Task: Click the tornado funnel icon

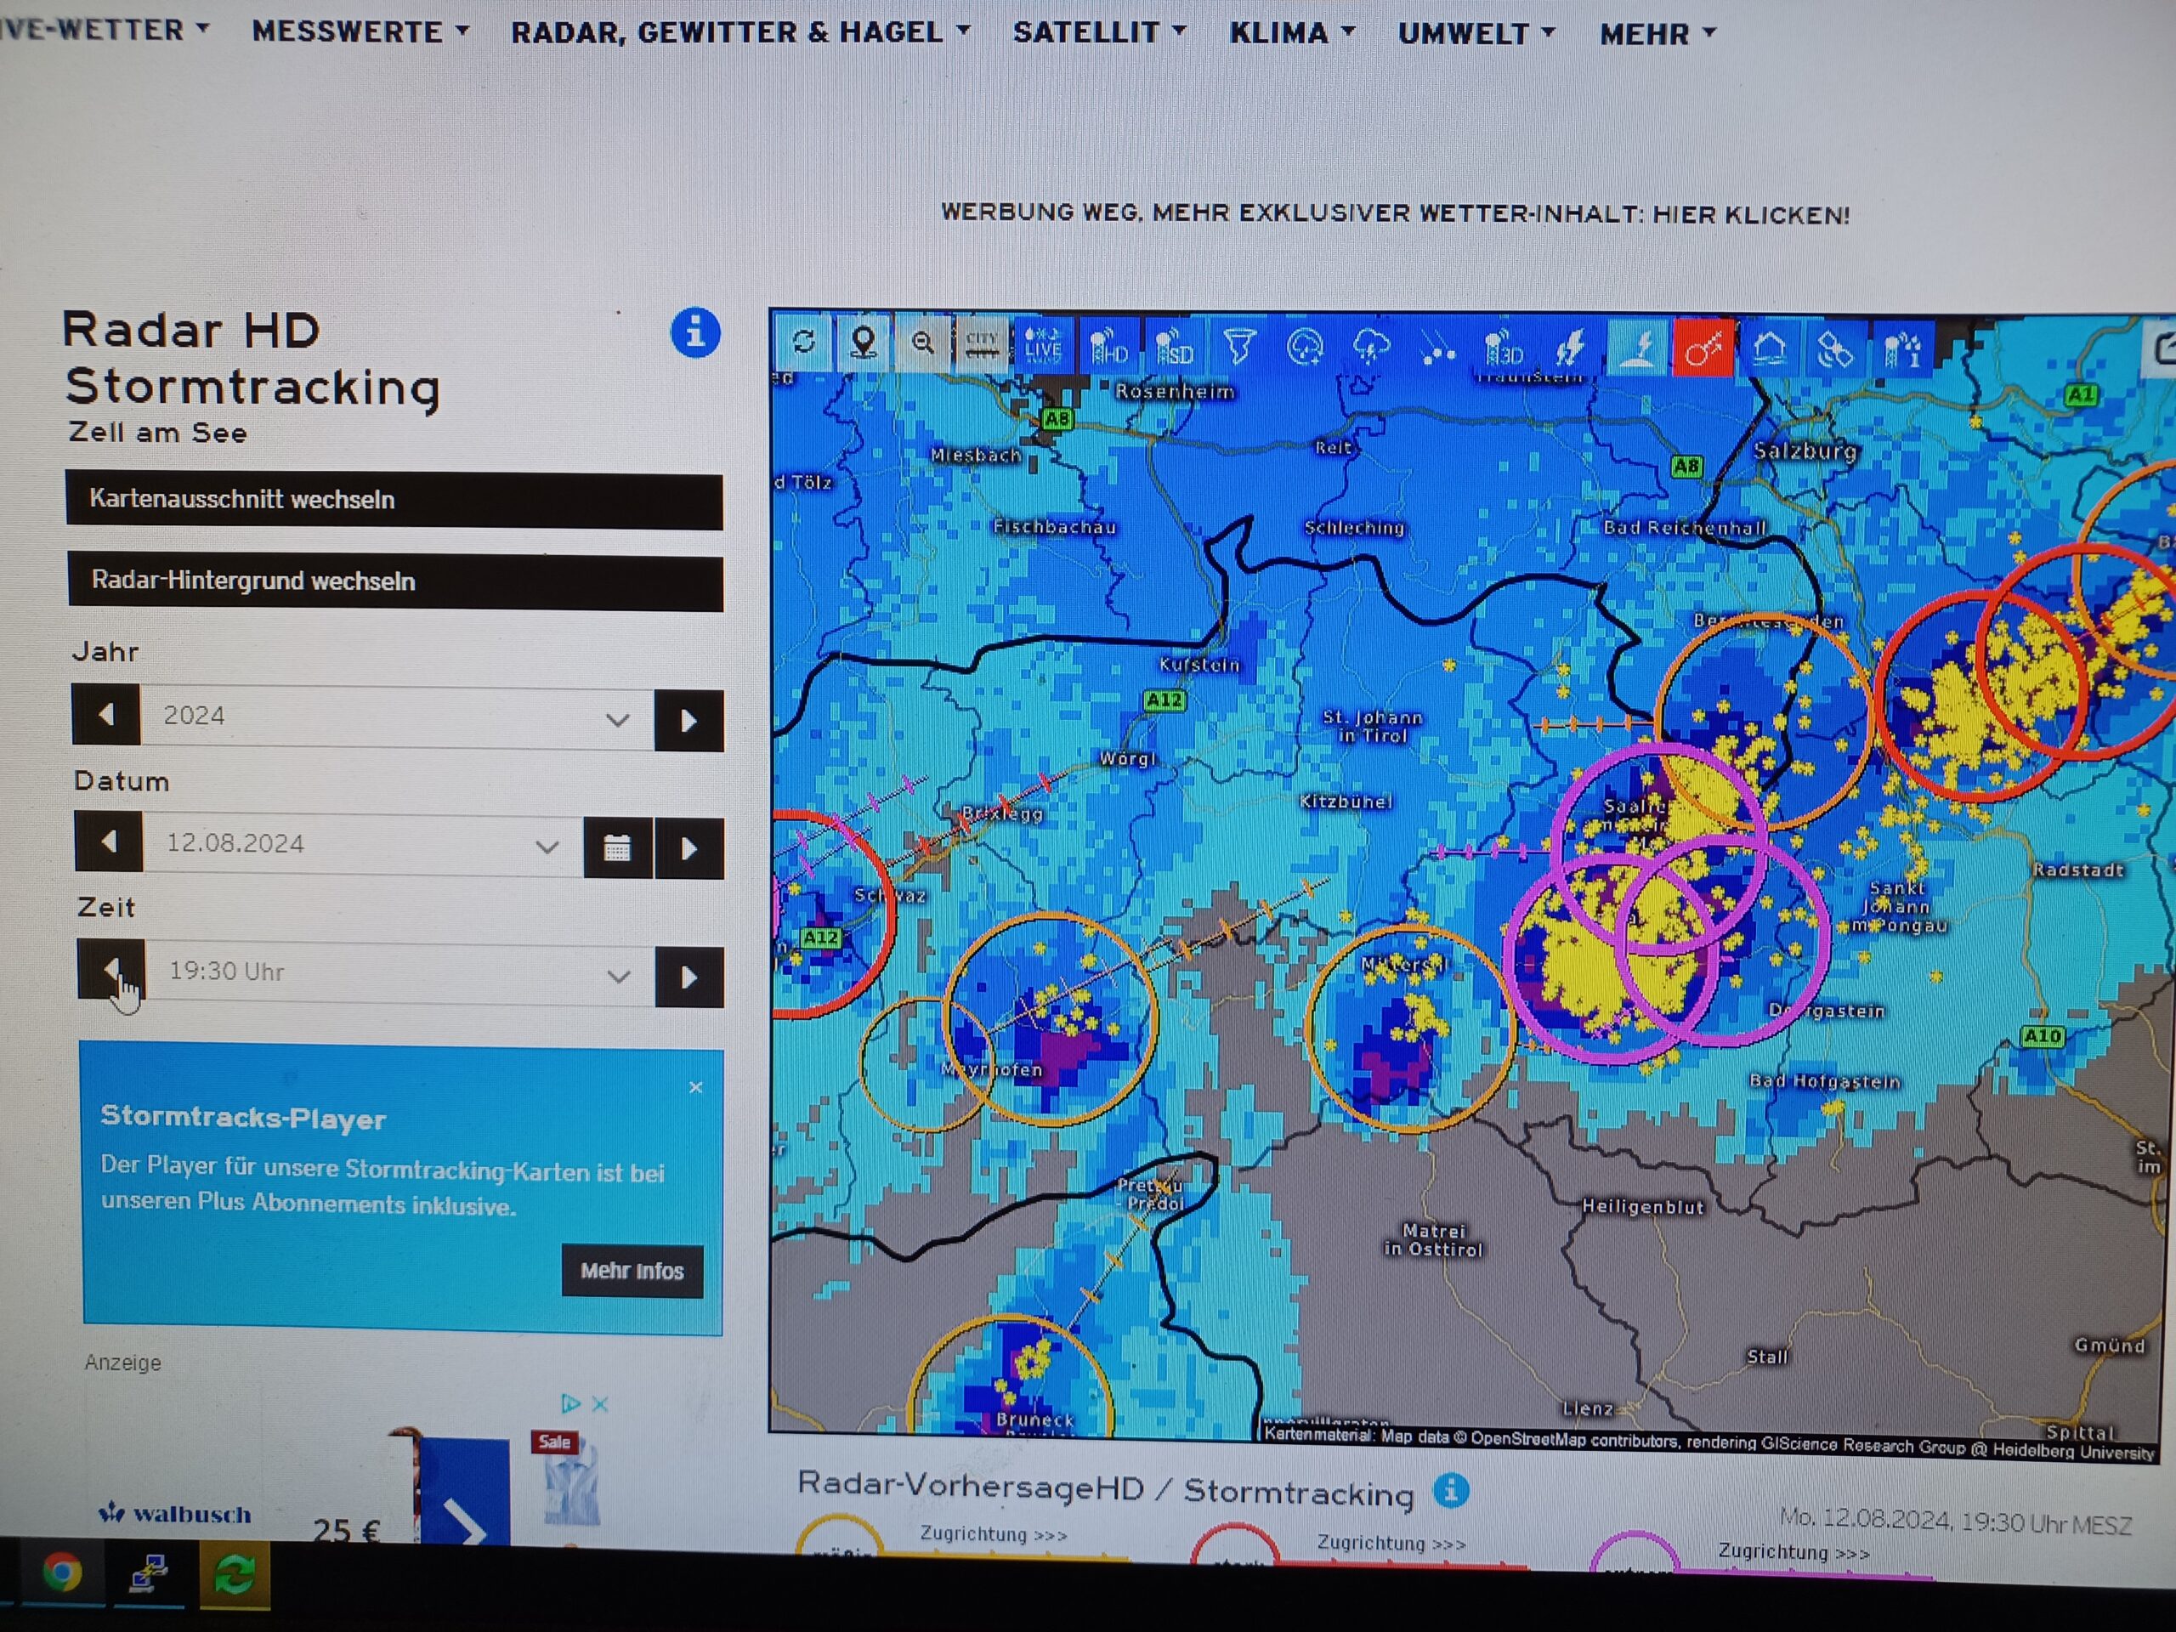Action: click(x=1239, y=346)
